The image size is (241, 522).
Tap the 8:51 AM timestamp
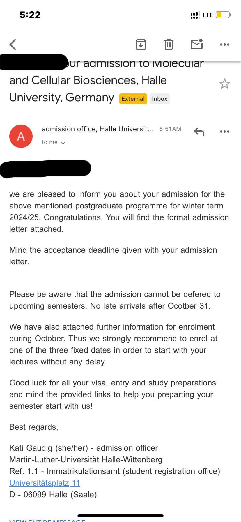click(170, 129)
